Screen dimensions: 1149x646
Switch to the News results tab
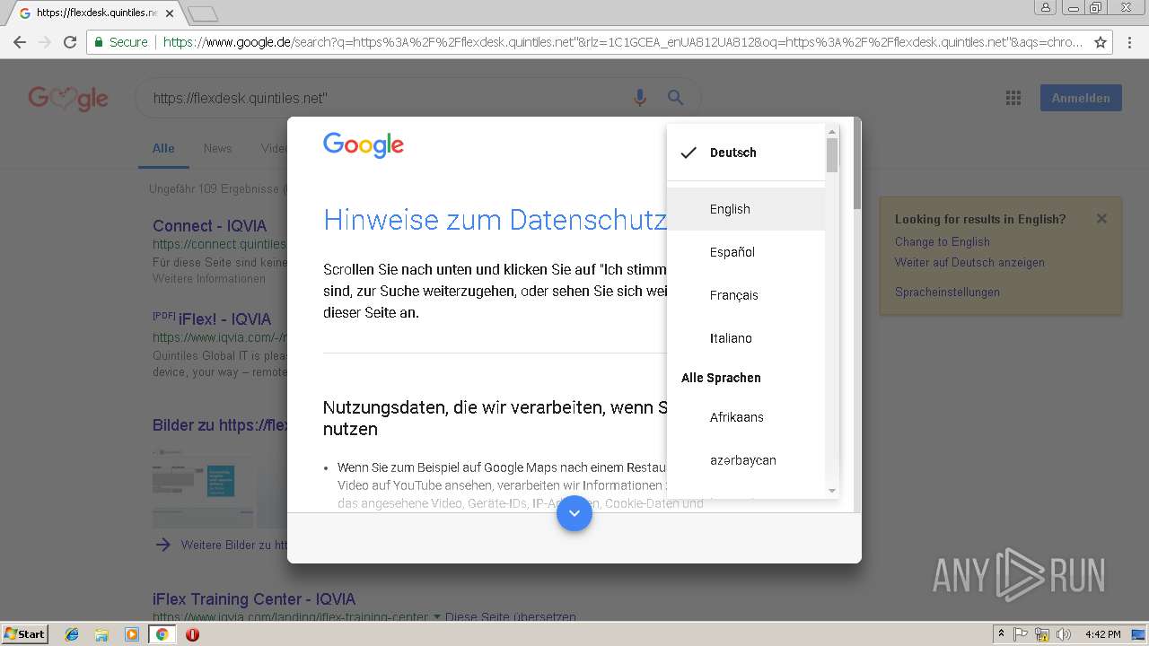[217, 148]
